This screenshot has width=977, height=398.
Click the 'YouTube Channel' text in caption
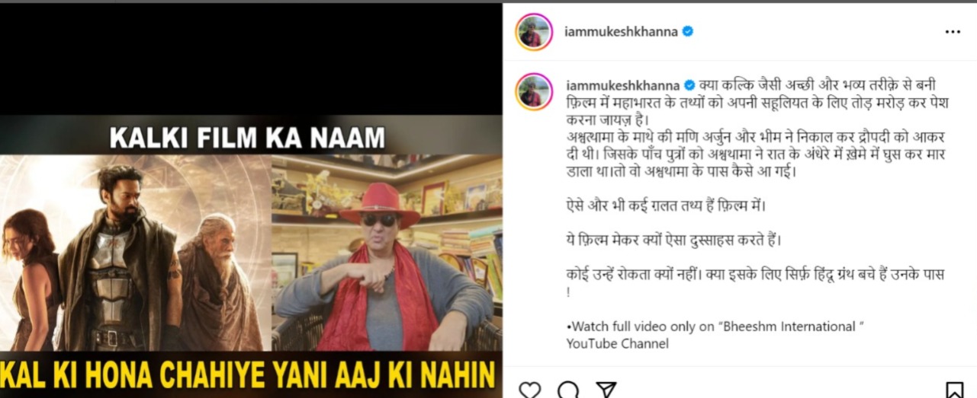(617, 344)
